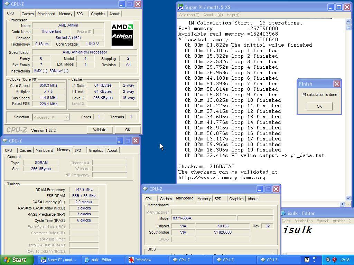Click the Super PI title bar icon

[x=180, y=7]
